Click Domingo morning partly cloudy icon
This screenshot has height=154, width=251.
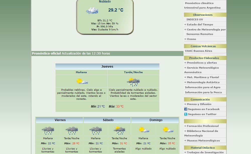(x=143, y=130)
